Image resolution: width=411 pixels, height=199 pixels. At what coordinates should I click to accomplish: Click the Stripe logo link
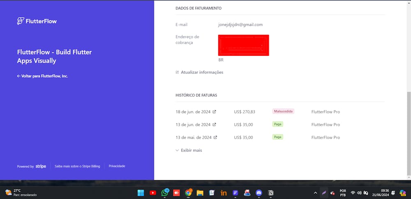tap(41, 166)
